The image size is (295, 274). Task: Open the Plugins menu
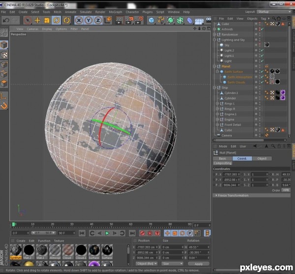[x=147, y=12]
